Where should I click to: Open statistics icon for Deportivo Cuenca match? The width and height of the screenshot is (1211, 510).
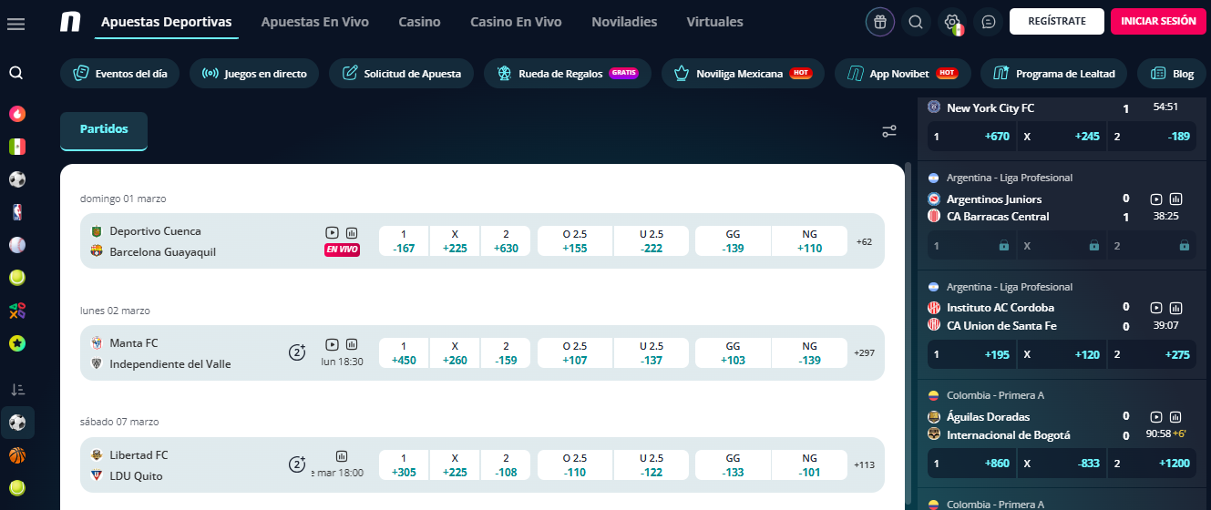coord(352,233)
